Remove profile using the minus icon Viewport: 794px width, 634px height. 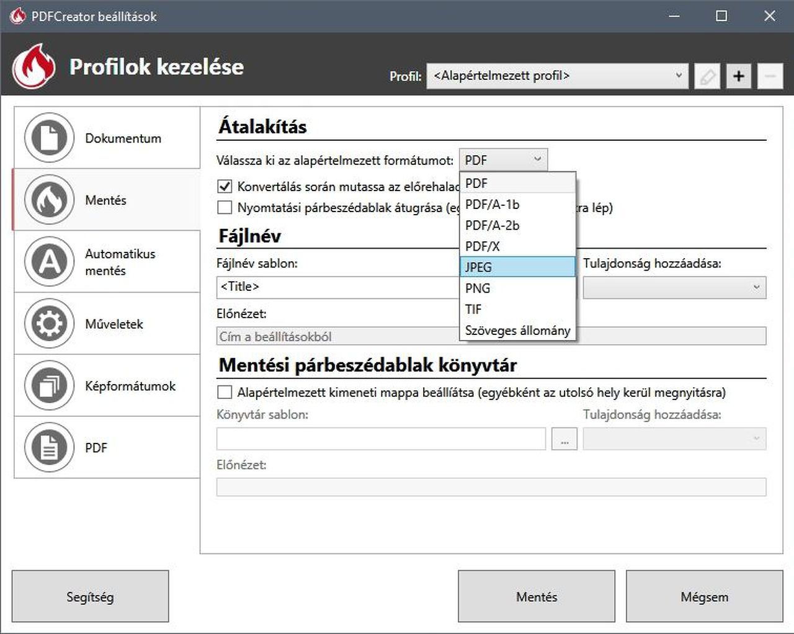pos(770,76)
